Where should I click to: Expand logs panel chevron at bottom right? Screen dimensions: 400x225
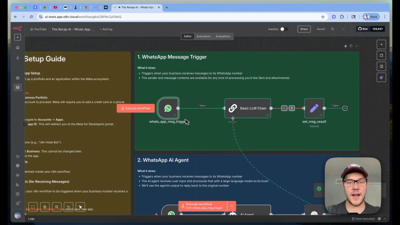point(385,218)
